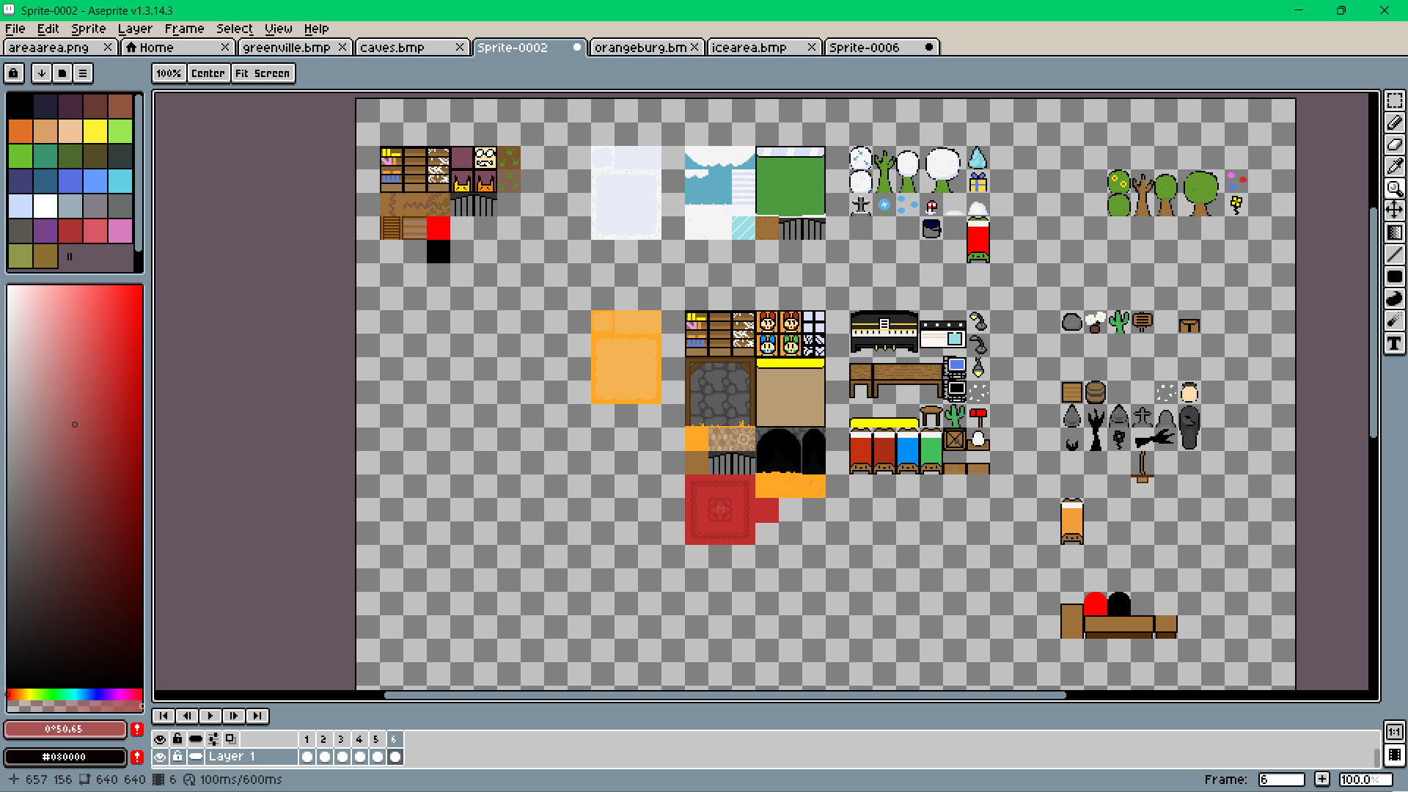Toggle the palette edit lock button
The height and width of the screenshot is (792, 1408).
[14, 73]
